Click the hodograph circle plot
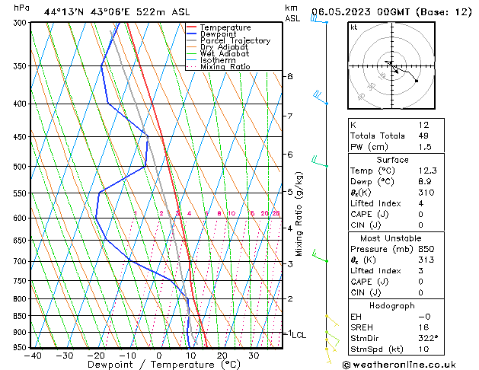Viewport: 479px width, 370px height. click(x=392, y=67)
